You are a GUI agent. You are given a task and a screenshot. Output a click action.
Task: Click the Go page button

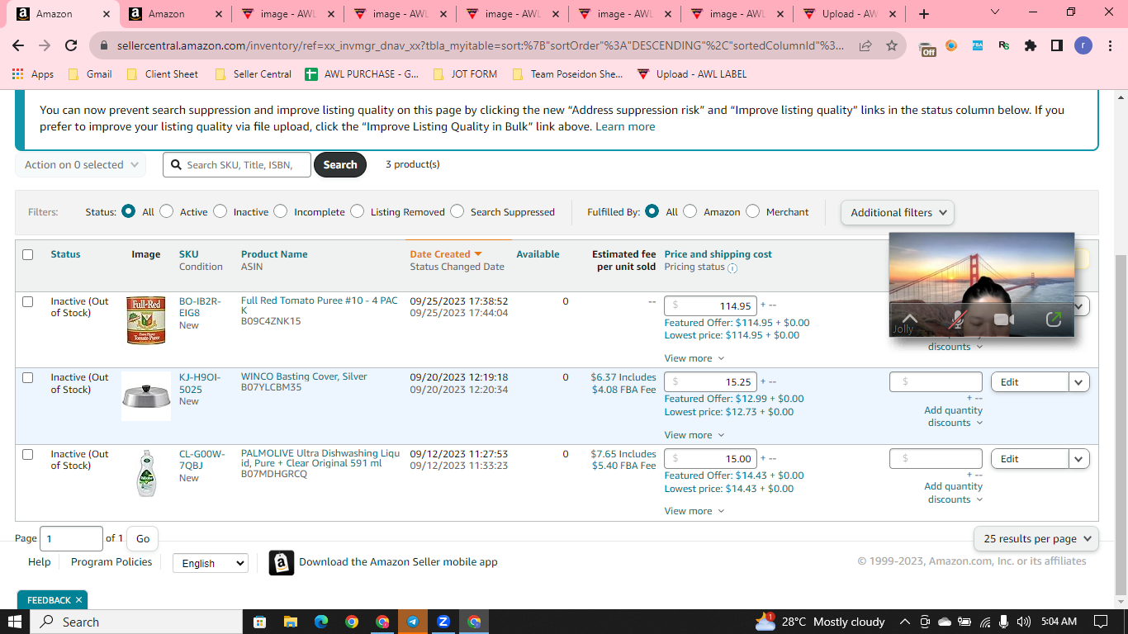coord(143,538)
